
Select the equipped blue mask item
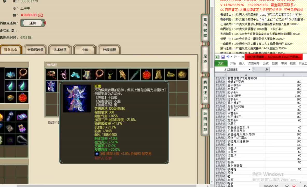pyautogui.click(x=11, y=74)
